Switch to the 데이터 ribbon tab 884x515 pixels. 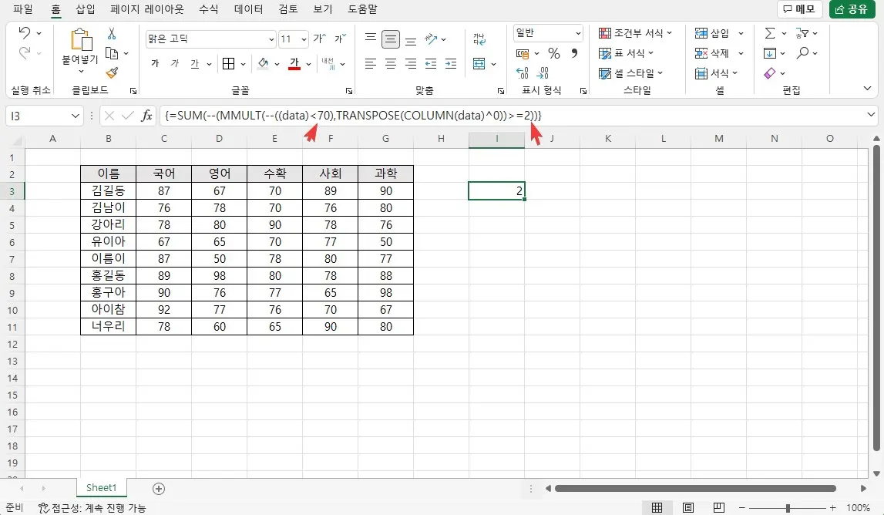pyautogui.click(x=249, y=9)
